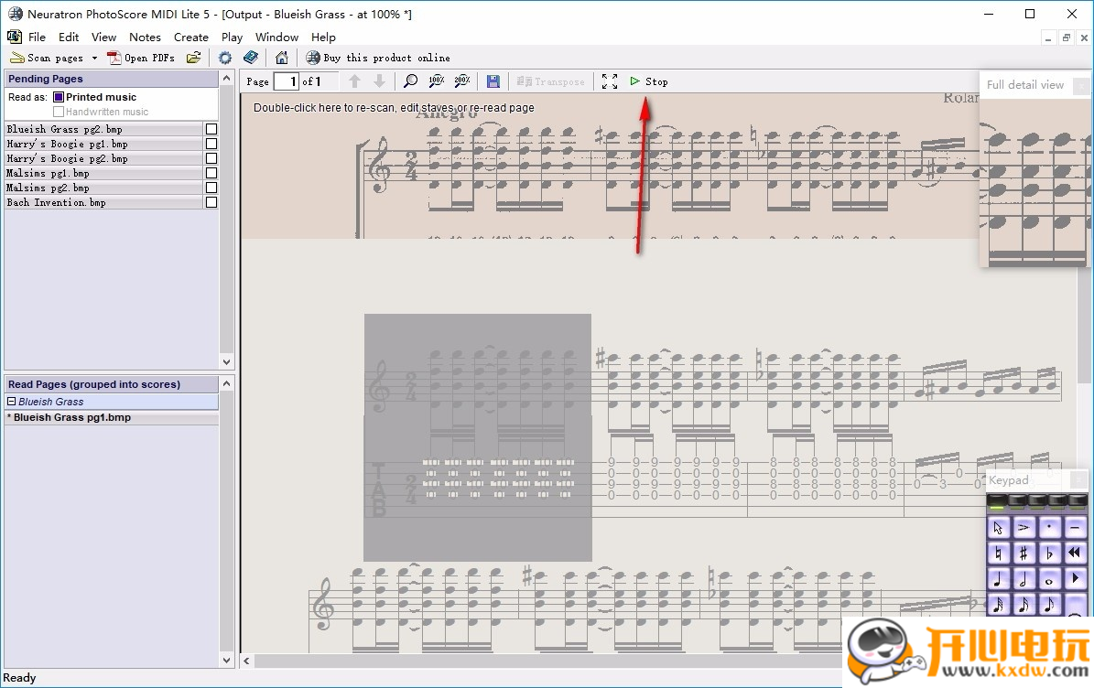This screenshot has width=1094, height=688.
Task: Tick checkbox for Blueish Grass pg2.bmp
Action: [x=211, y=129]
